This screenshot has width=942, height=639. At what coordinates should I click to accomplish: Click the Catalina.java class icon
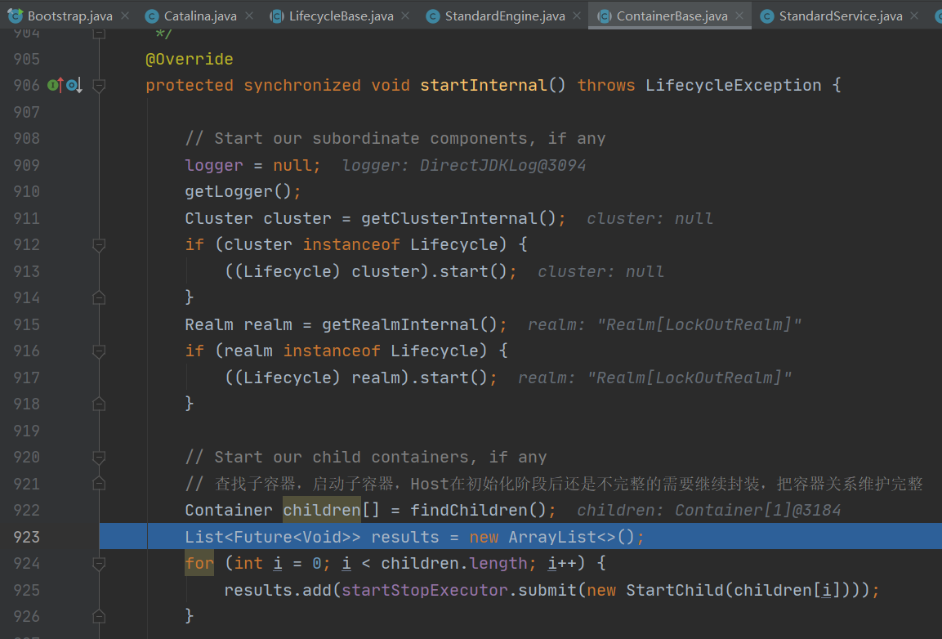pos(153,16)
